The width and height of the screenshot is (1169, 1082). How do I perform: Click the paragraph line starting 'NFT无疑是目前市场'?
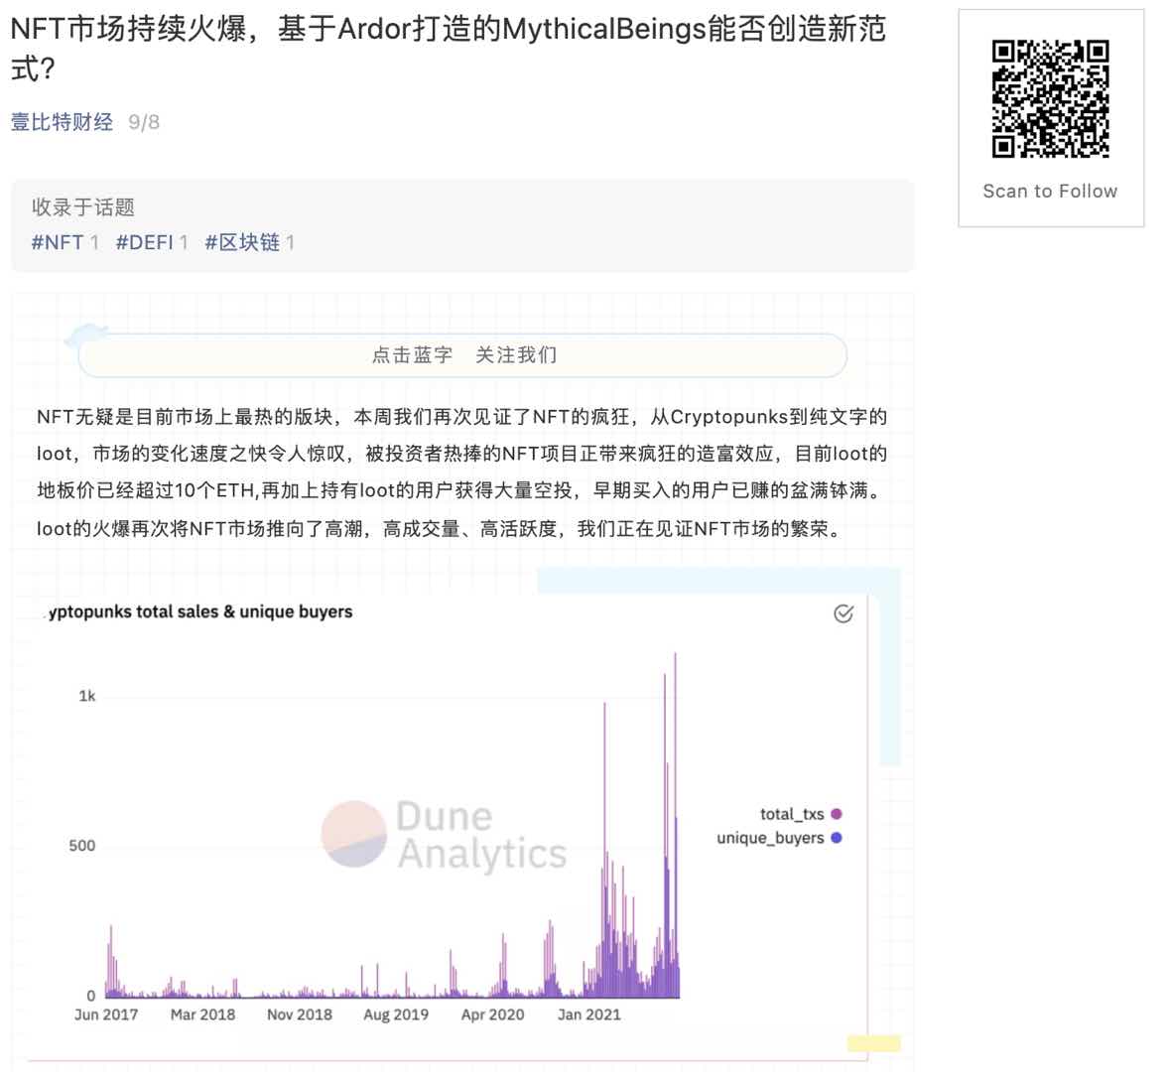pyautogui.click(x=461, y=416)
